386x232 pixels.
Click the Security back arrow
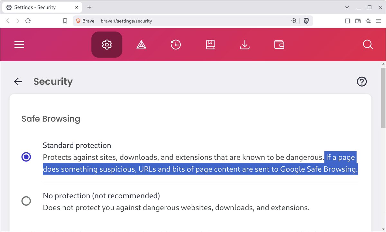click(x=18, y=82)
